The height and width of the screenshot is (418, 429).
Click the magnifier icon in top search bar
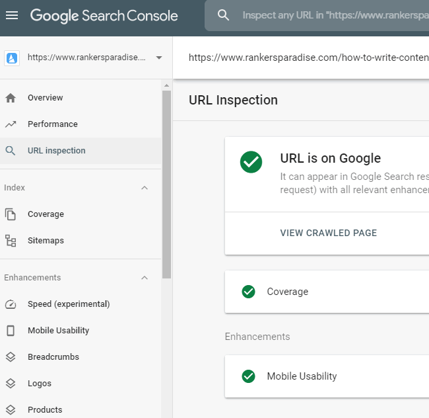[223, 15]
